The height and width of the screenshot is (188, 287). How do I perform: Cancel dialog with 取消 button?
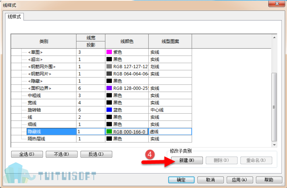click(211, 180)
